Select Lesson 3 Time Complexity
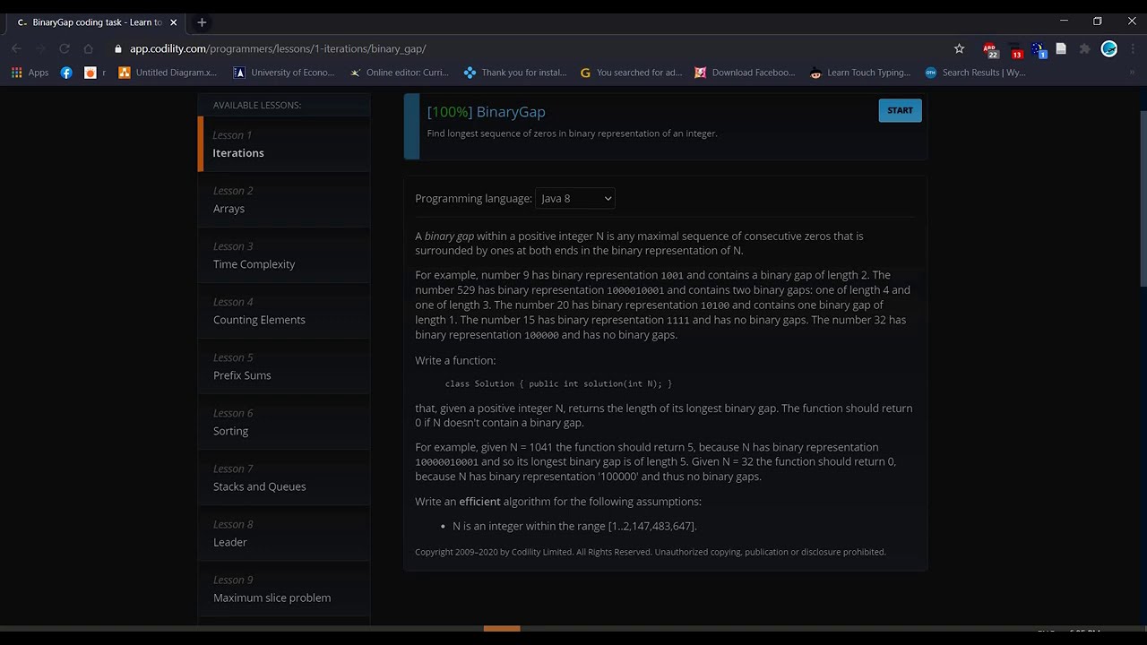 pos(283,255)
